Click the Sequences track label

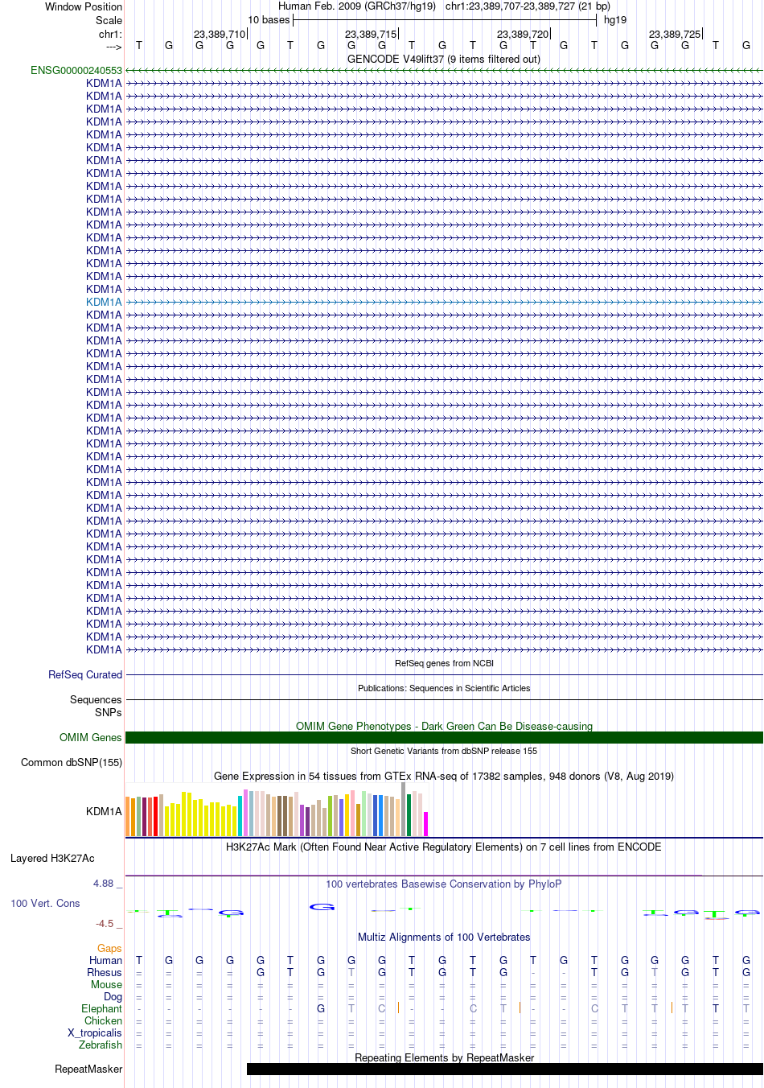(x=96, y=700)
